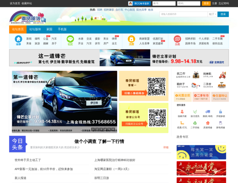This screenshot has width=238, height=183.
Task: Focus the 密码 password input field
Action: [189, 3]
